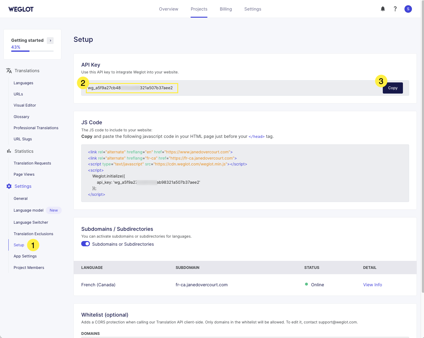Viewport: 424px width, 338px height.
Task: Click the Weglot logo
Action: pyautogui.click(x=21, y=9)
